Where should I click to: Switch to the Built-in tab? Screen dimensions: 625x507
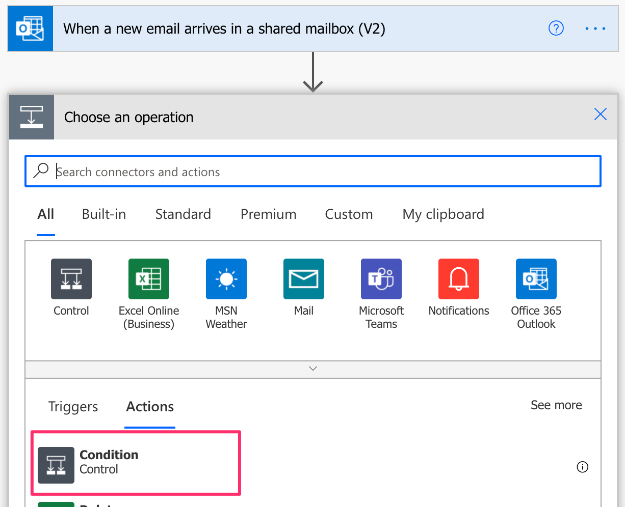(x=104, y=214)
